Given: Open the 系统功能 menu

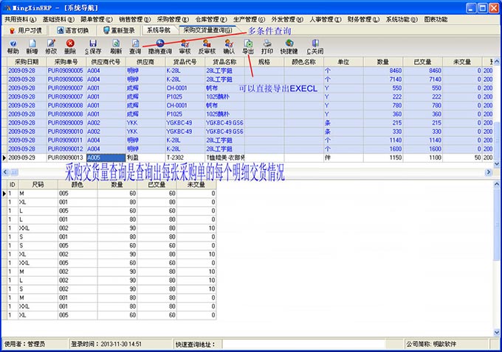Looking at the screenshot, I should pos(402,19).
